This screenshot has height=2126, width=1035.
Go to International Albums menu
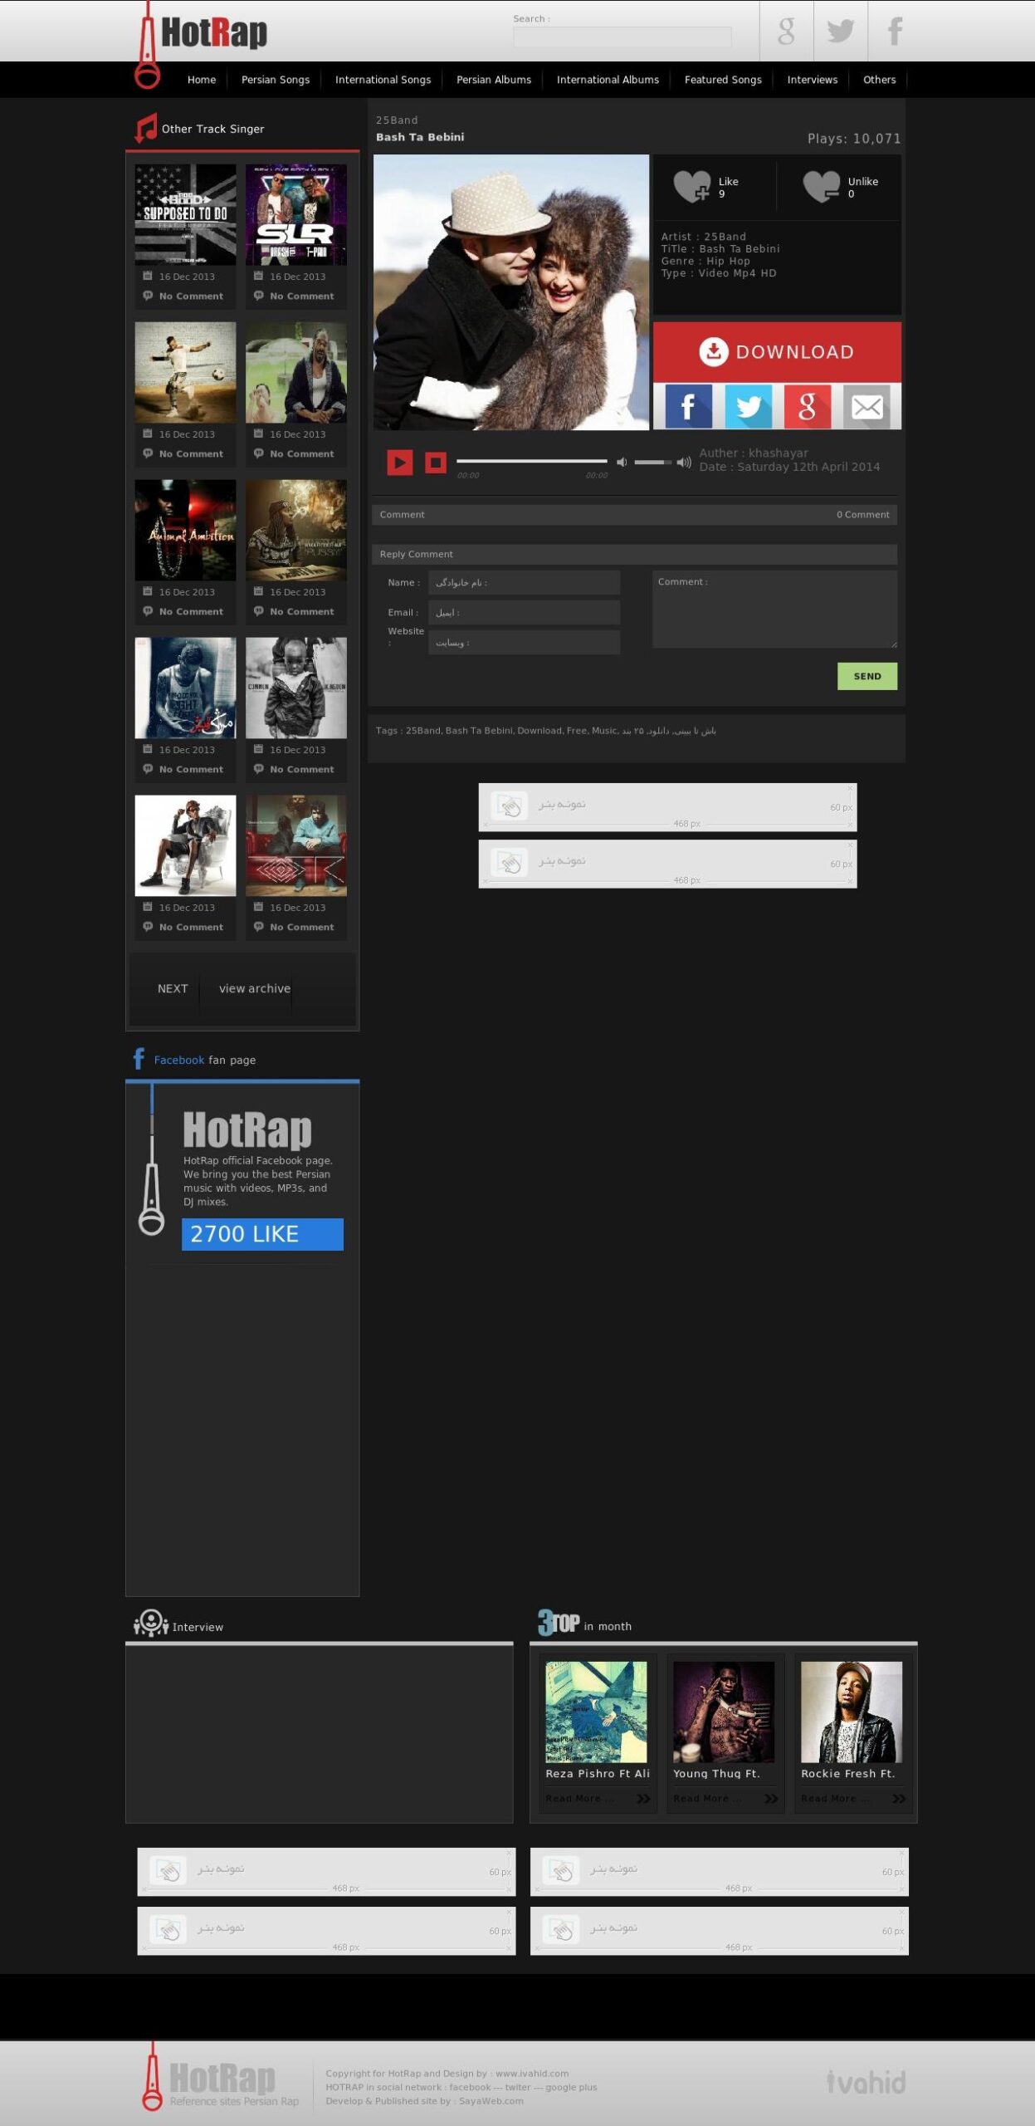pos(607,80)
